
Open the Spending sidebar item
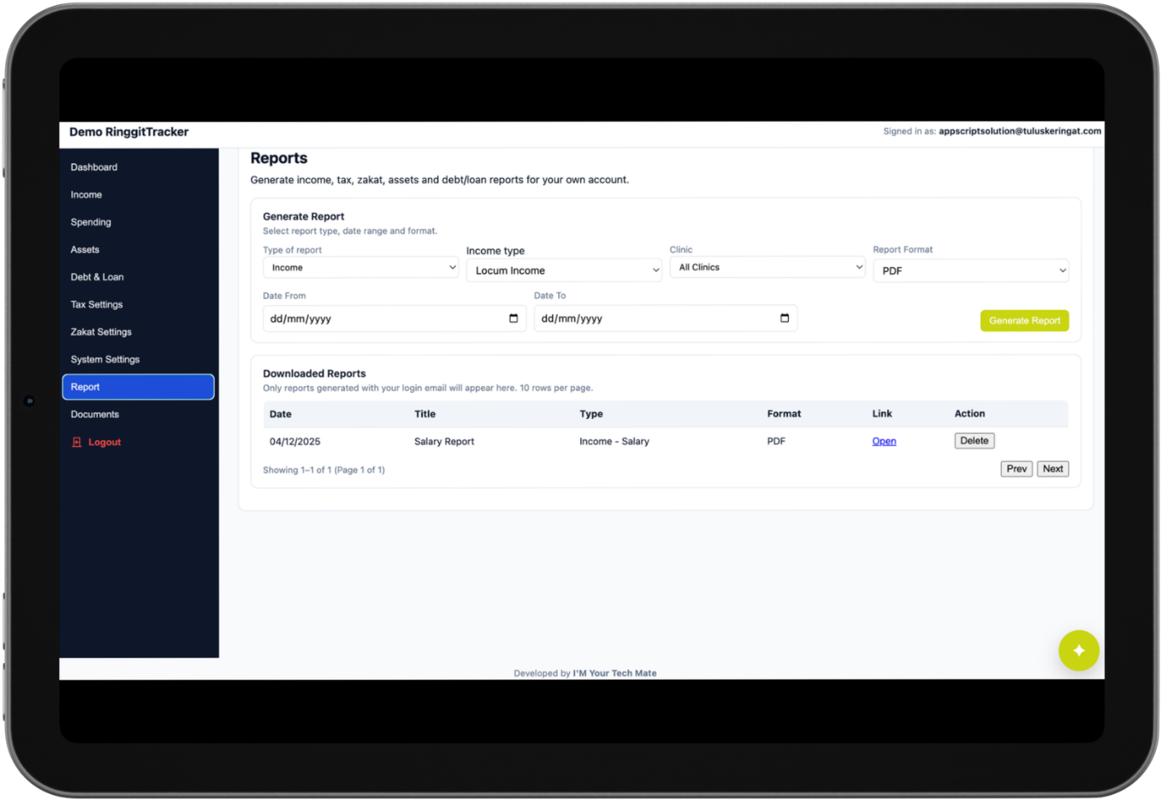[x=91, y=222]
